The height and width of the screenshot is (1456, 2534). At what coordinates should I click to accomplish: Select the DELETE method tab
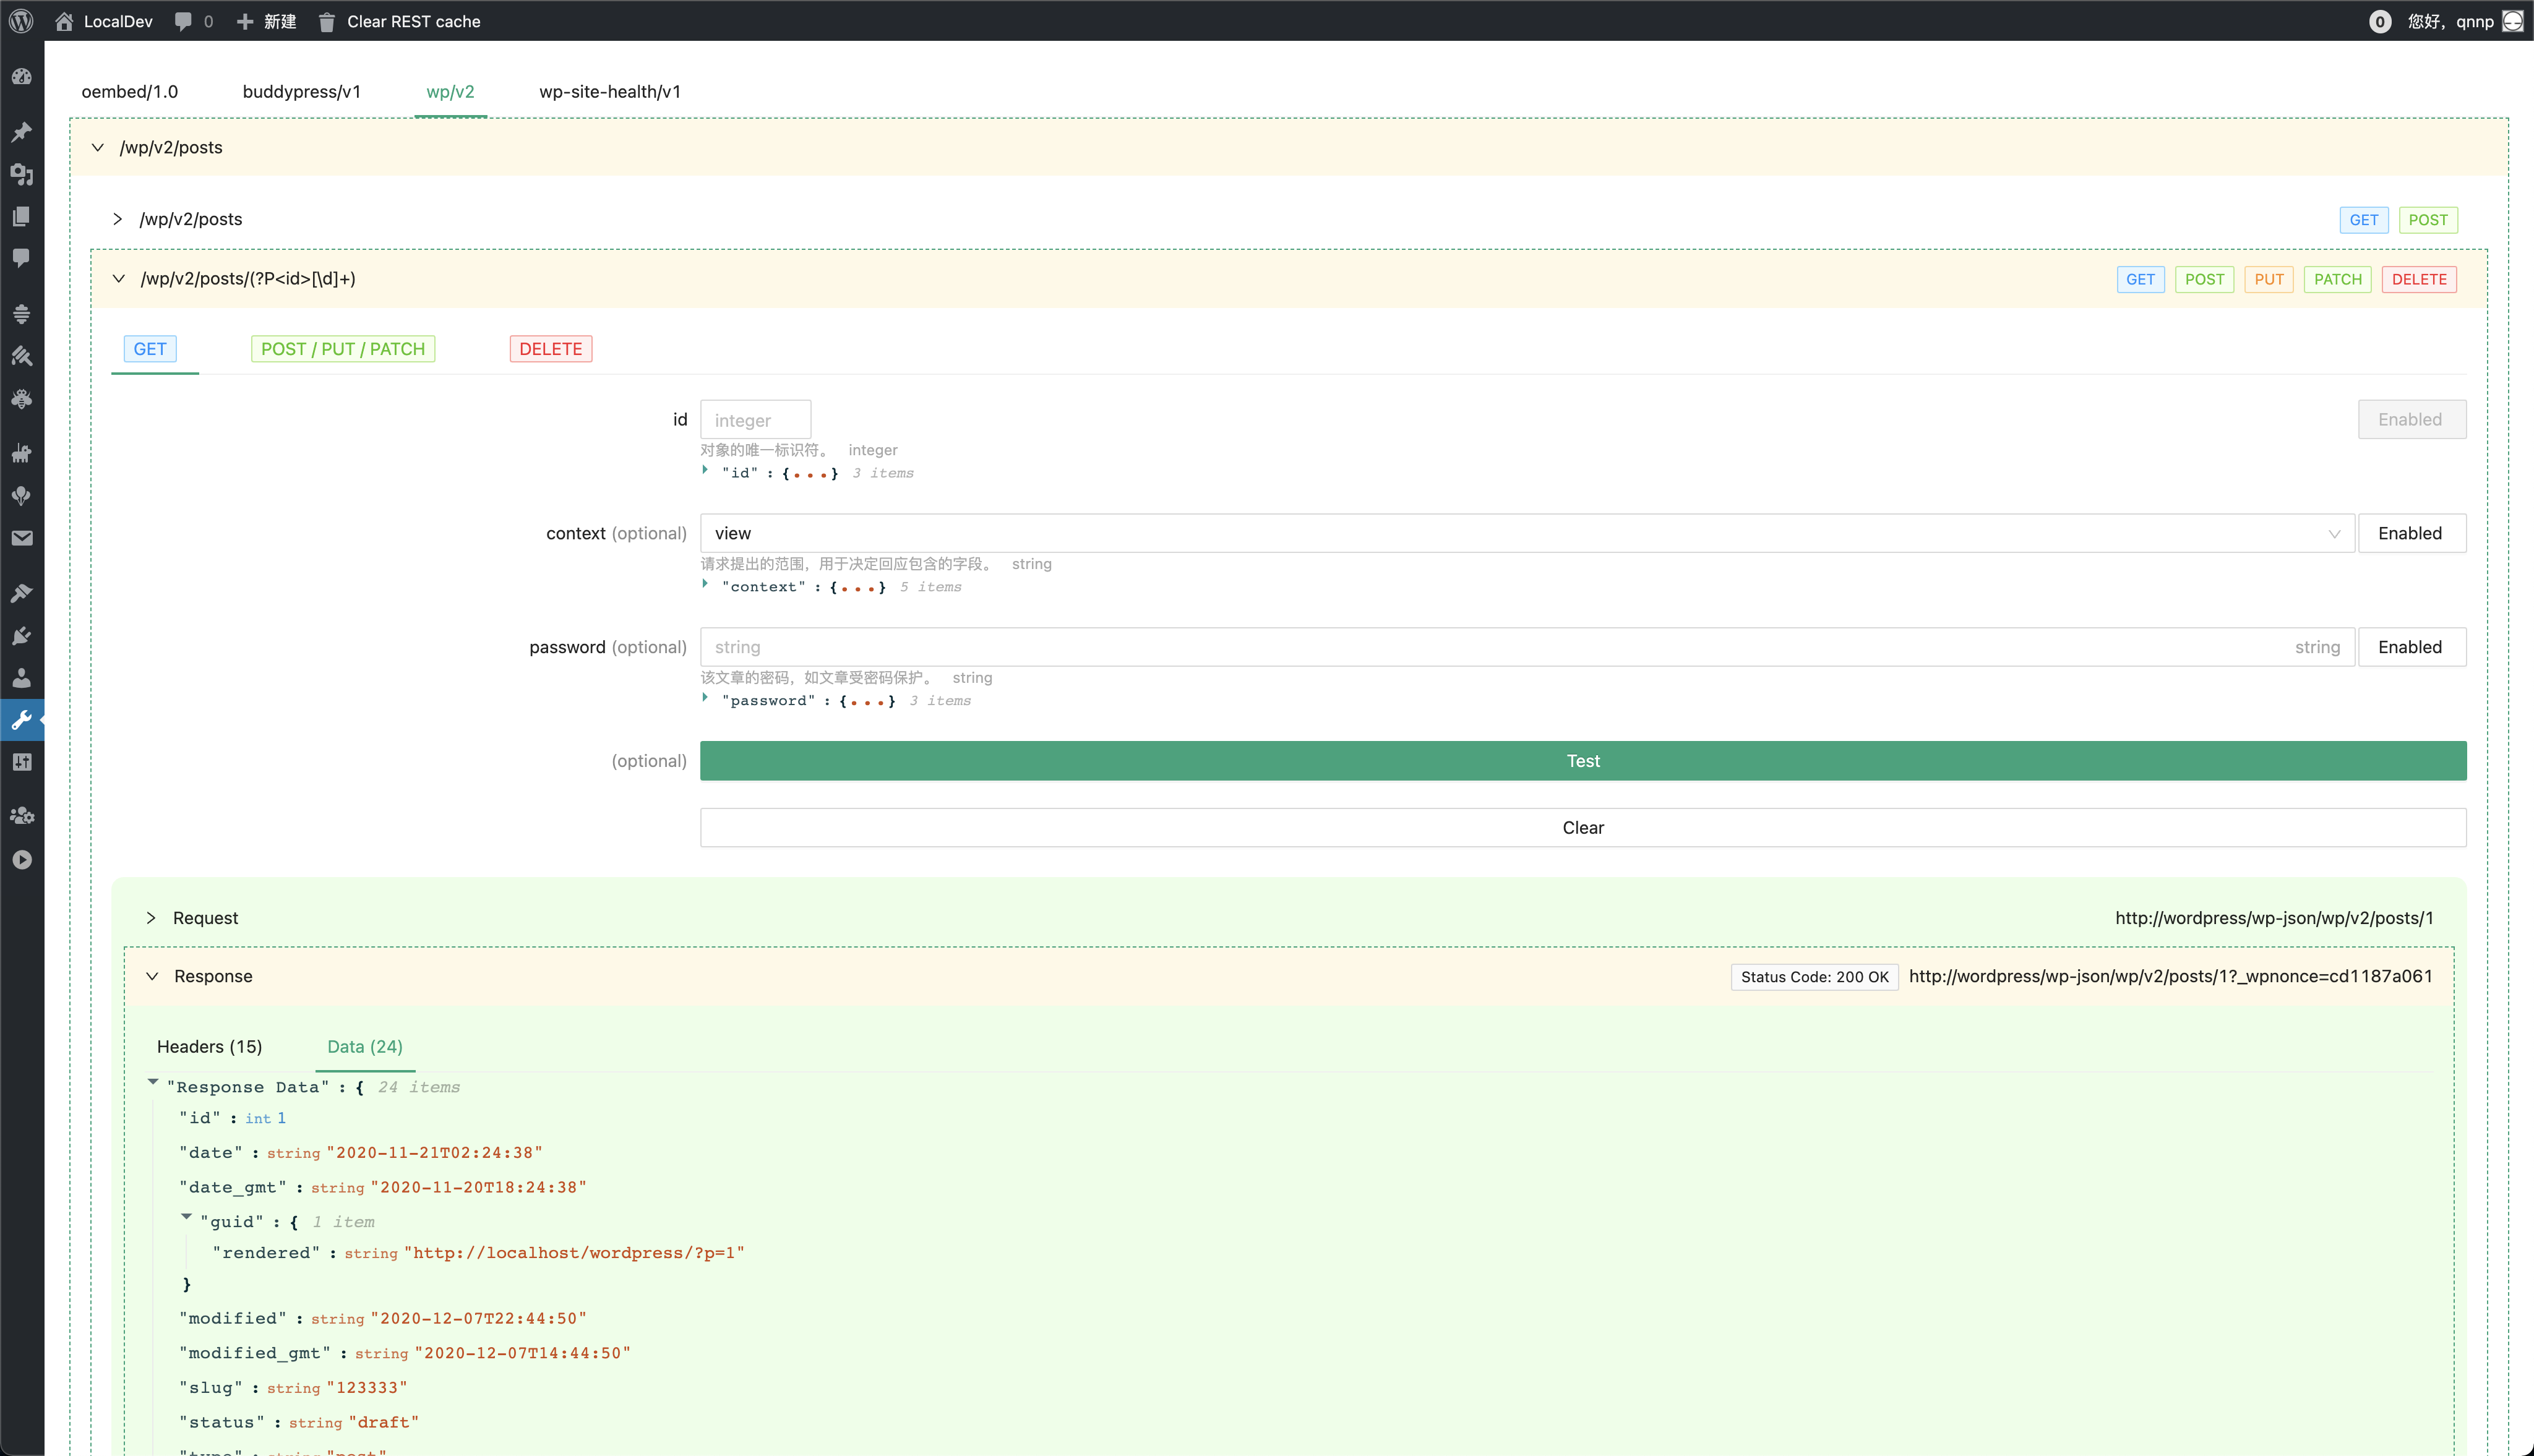(x=551, y=349)
